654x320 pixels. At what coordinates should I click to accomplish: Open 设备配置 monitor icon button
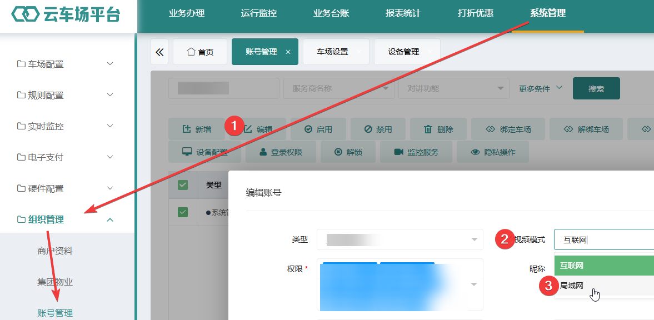pos(204,152)
